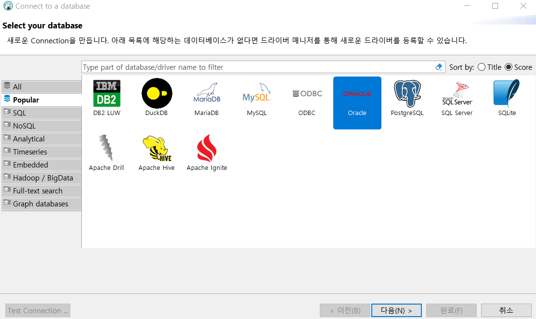Select the DB2 LUW database icon
The width and height of the screenshot is (536, 319).
click(106, 93)
